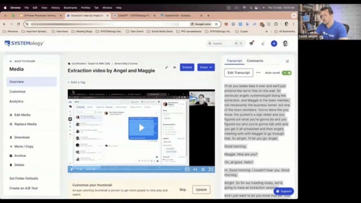Seek using the video progress bar
The width and height of the screenshot is (361, 203).
point(134,169)
